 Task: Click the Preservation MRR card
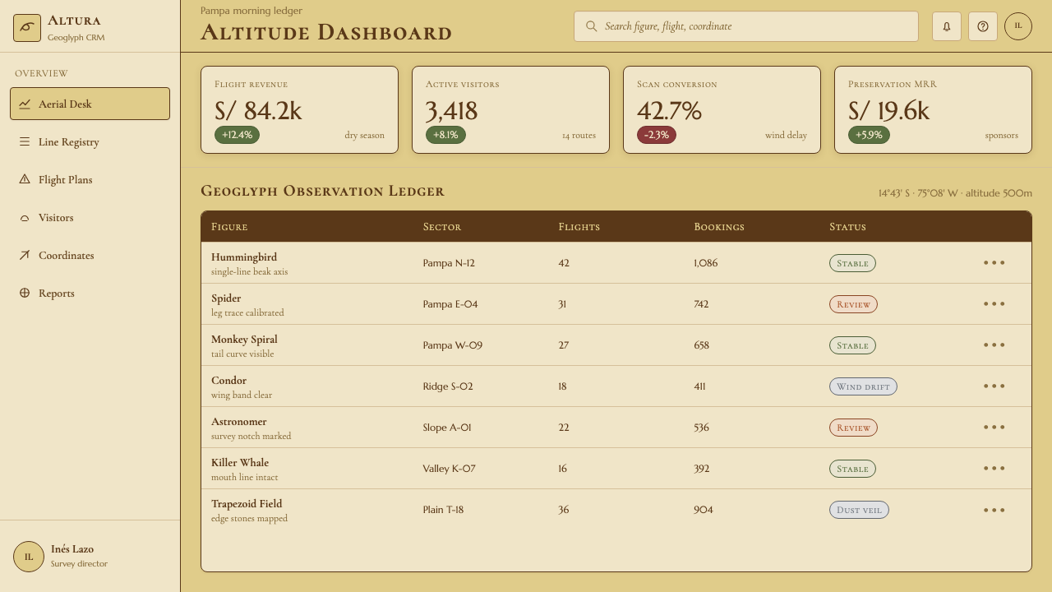[x=933, y=109]
